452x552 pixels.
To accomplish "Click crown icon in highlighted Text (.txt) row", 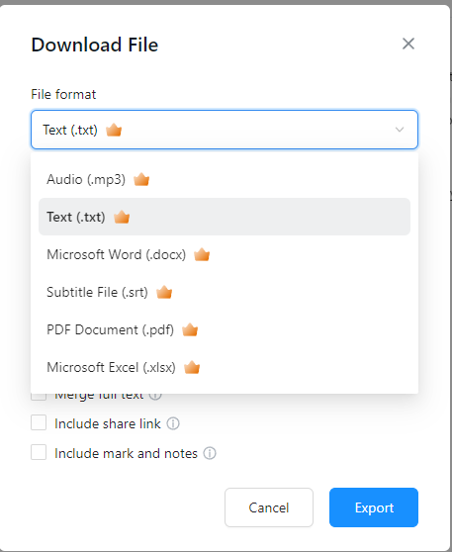I will point(122,217).
